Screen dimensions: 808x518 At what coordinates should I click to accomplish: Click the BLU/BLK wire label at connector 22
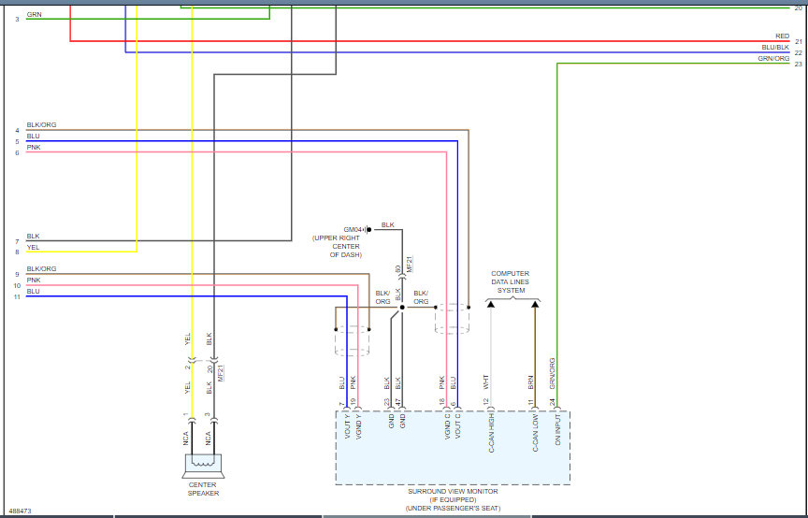(x=775, y=48)
